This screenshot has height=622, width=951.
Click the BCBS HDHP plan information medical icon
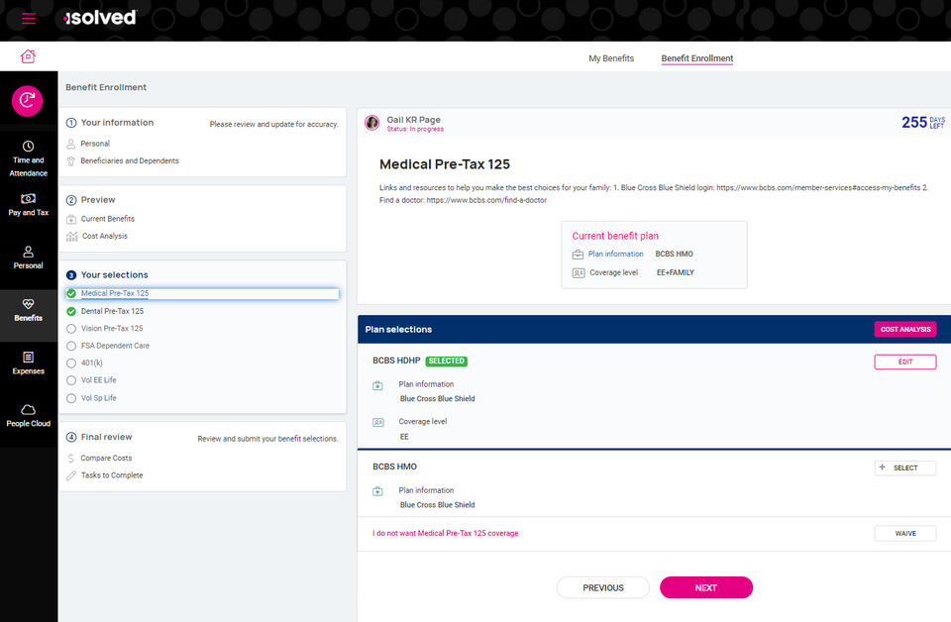point(377,385)
